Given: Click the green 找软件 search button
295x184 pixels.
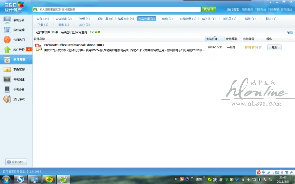Looking at the screenshot, I should click(208, 9).
